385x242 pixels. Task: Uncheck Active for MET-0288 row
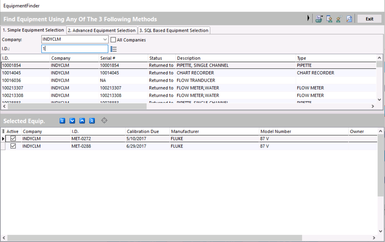pyautogui.click(x=13, y=146)
